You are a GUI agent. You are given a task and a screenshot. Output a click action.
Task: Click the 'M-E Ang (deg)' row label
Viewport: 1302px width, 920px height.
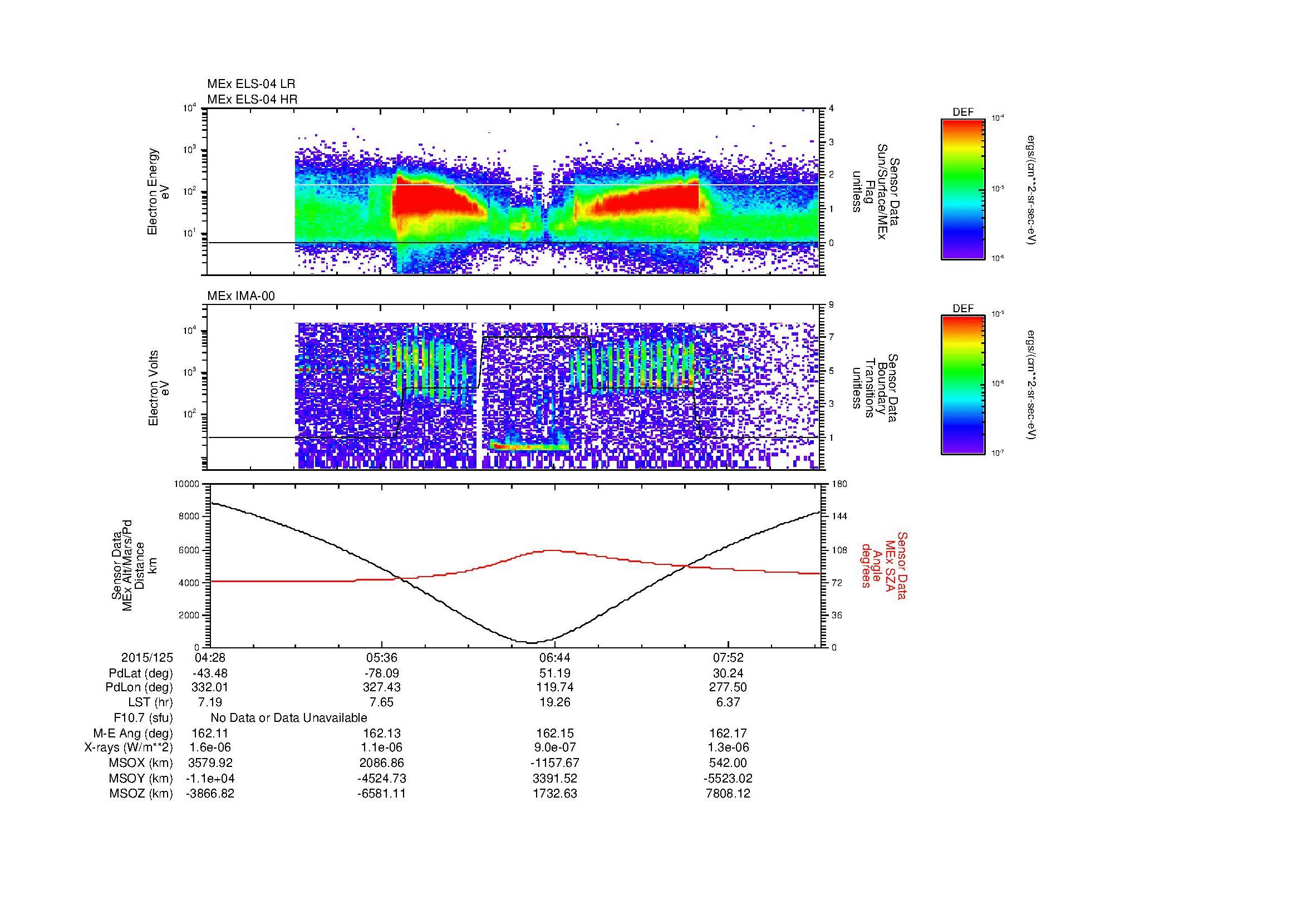(133, 734)
